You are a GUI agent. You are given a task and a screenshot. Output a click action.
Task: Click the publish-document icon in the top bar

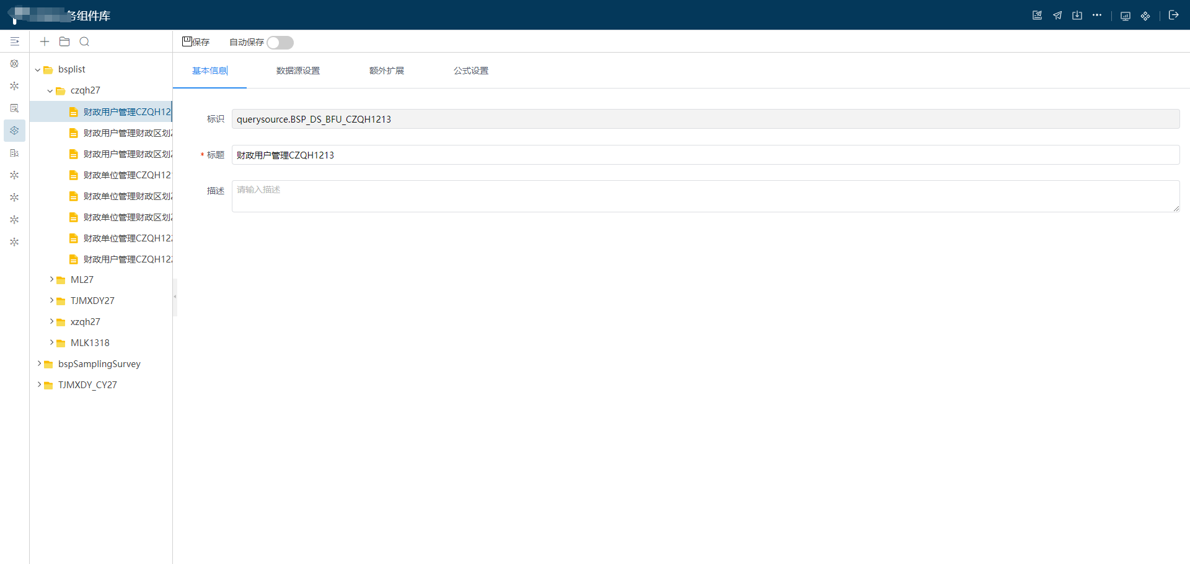(x=1037, y=15)
